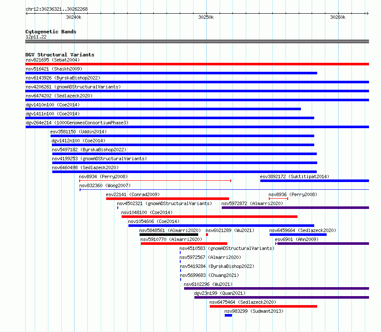The height and width of the screenshot is (332, 381).
Task: Select dgv1411n100 (Coe2014) label
Action: (53, 114)
